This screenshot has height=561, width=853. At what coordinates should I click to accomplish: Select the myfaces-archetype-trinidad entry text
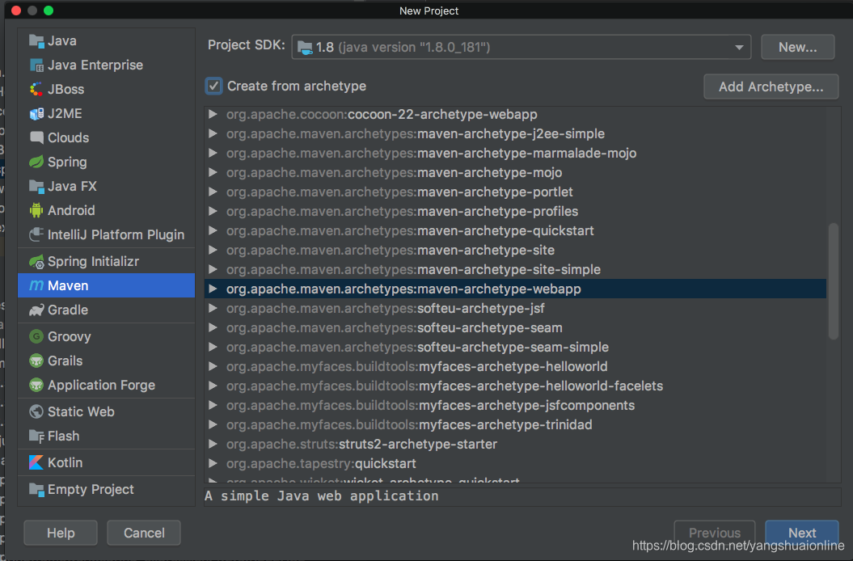click(x=409, y=425)
